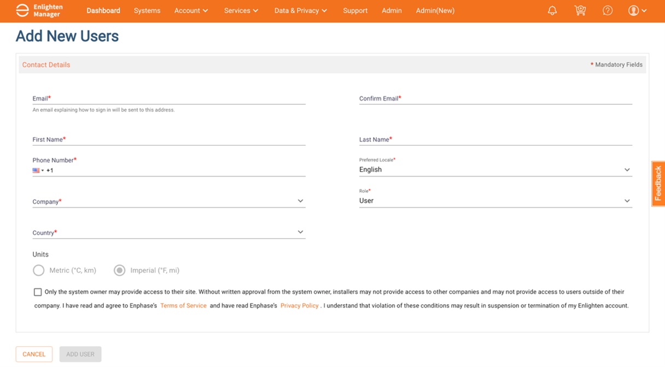Open the user profile avatar menu

638,10
